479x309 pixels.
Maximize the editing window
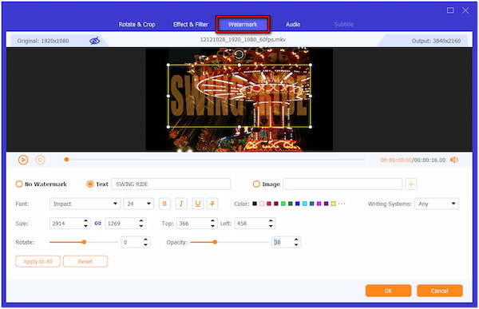tap(450, 10)
